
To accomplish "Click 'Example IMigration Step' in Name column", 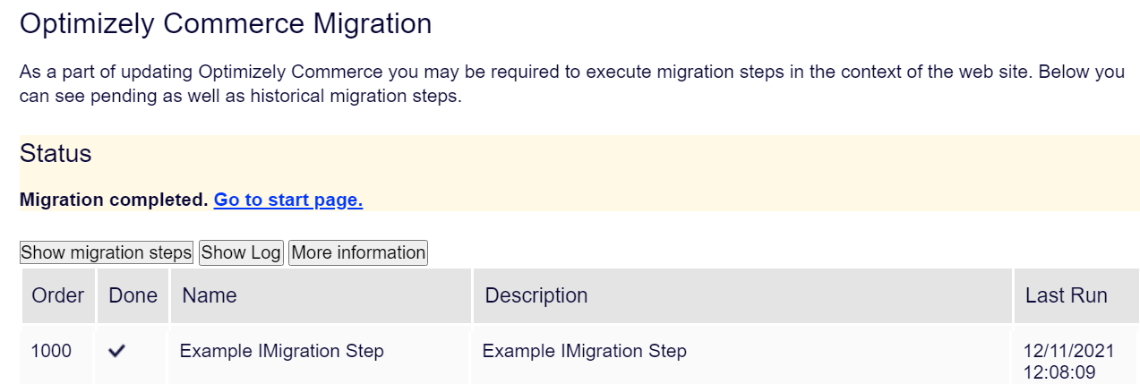I will pyautogui.click(x=281, y=351).
